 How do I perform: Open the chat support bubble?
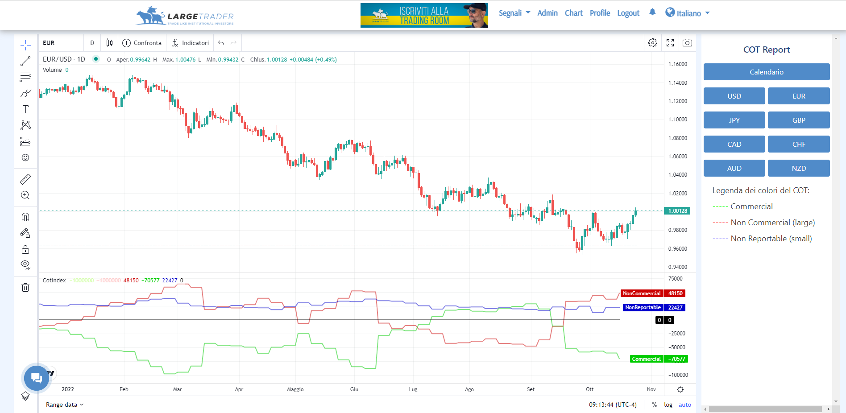pyautogui.click(x=37, y=378)
